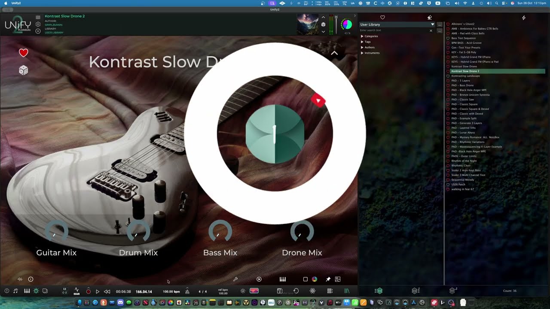Click the music note icon in footer
550x309 pixels.
pyautogui.click(x=16, y=291)
